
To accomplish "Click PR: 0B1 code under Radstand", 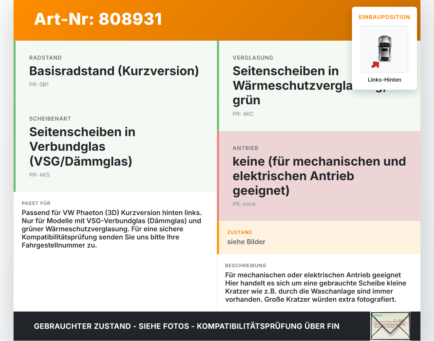I will (x=39, y=84).
